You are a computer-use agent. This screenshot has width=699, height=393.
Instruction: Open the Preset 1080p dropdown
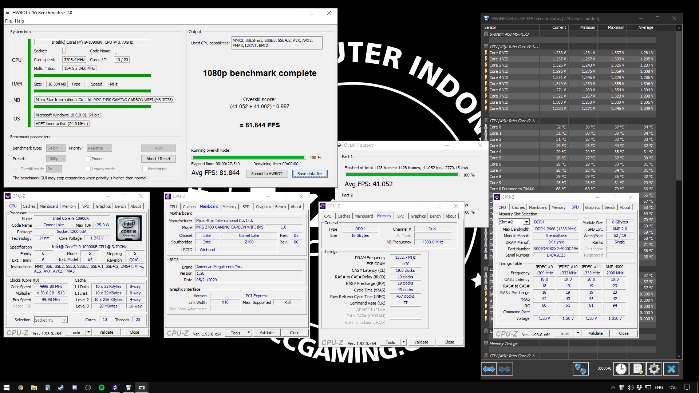(56, 159)
